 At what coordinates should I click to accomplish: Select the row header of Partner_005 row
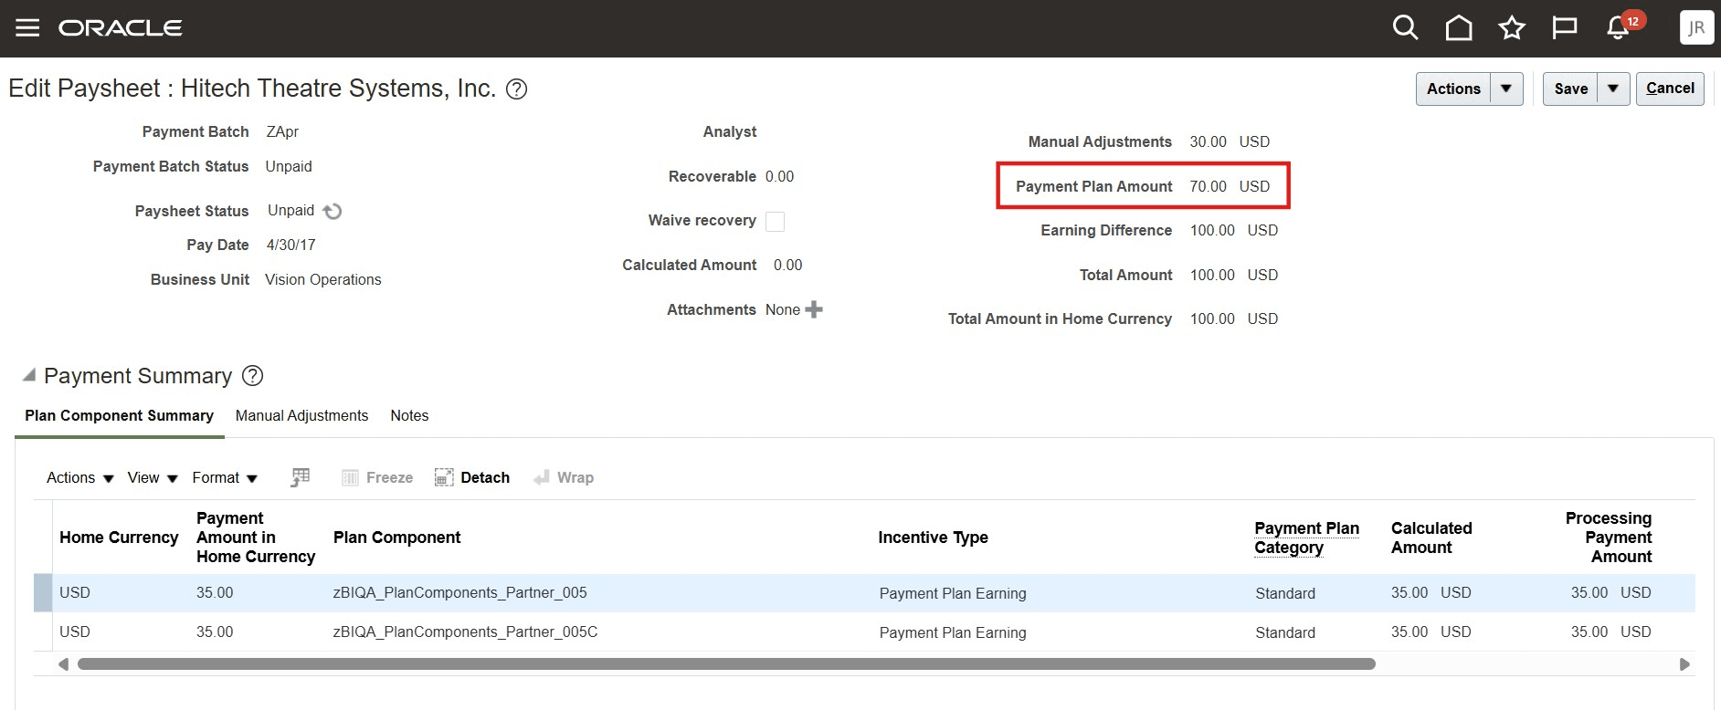pos(43,592)
